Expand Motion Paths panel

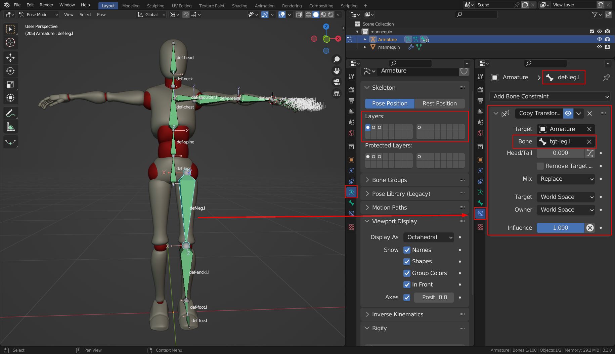point(415,208)
